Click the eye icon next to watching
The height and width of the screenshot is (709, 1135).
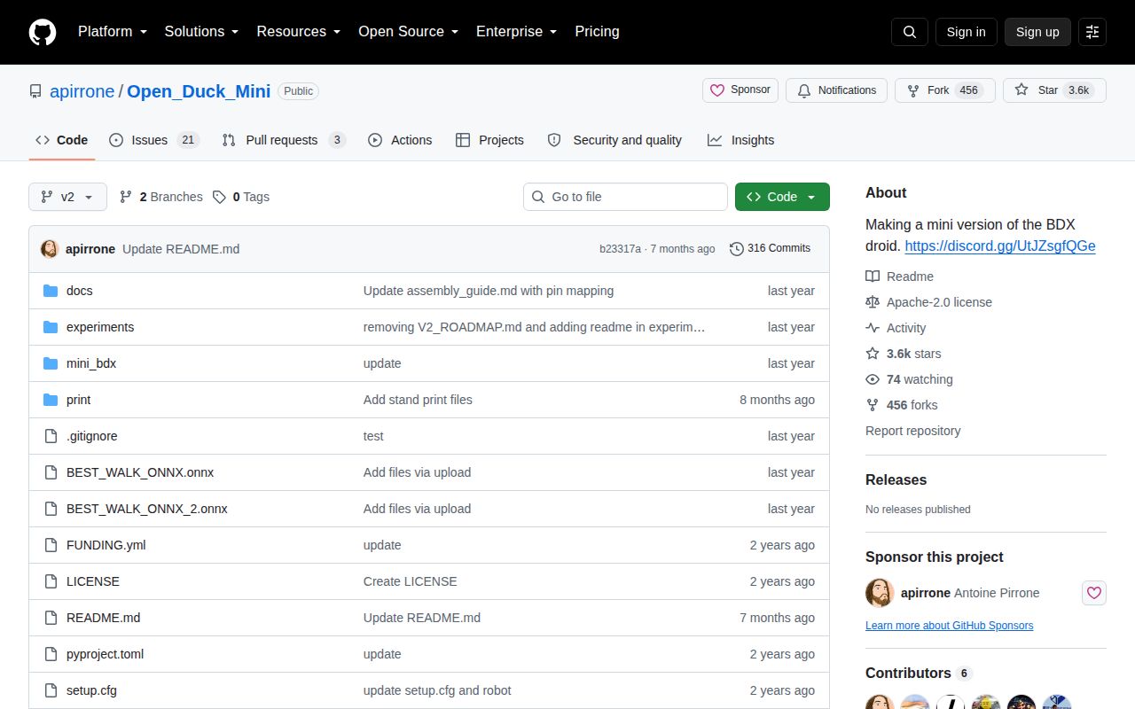point(873,379)
